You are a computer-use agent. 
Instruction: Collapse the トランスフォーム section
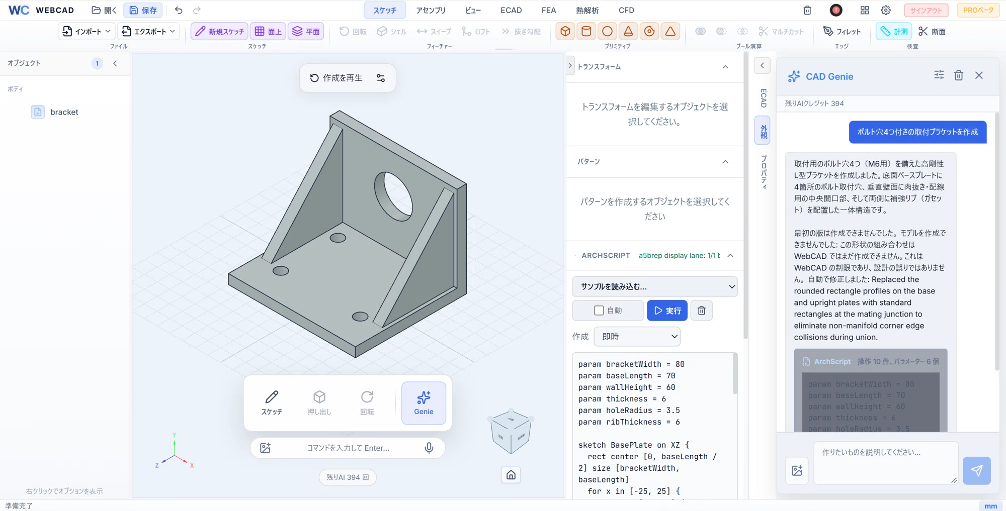click(725, 67)
